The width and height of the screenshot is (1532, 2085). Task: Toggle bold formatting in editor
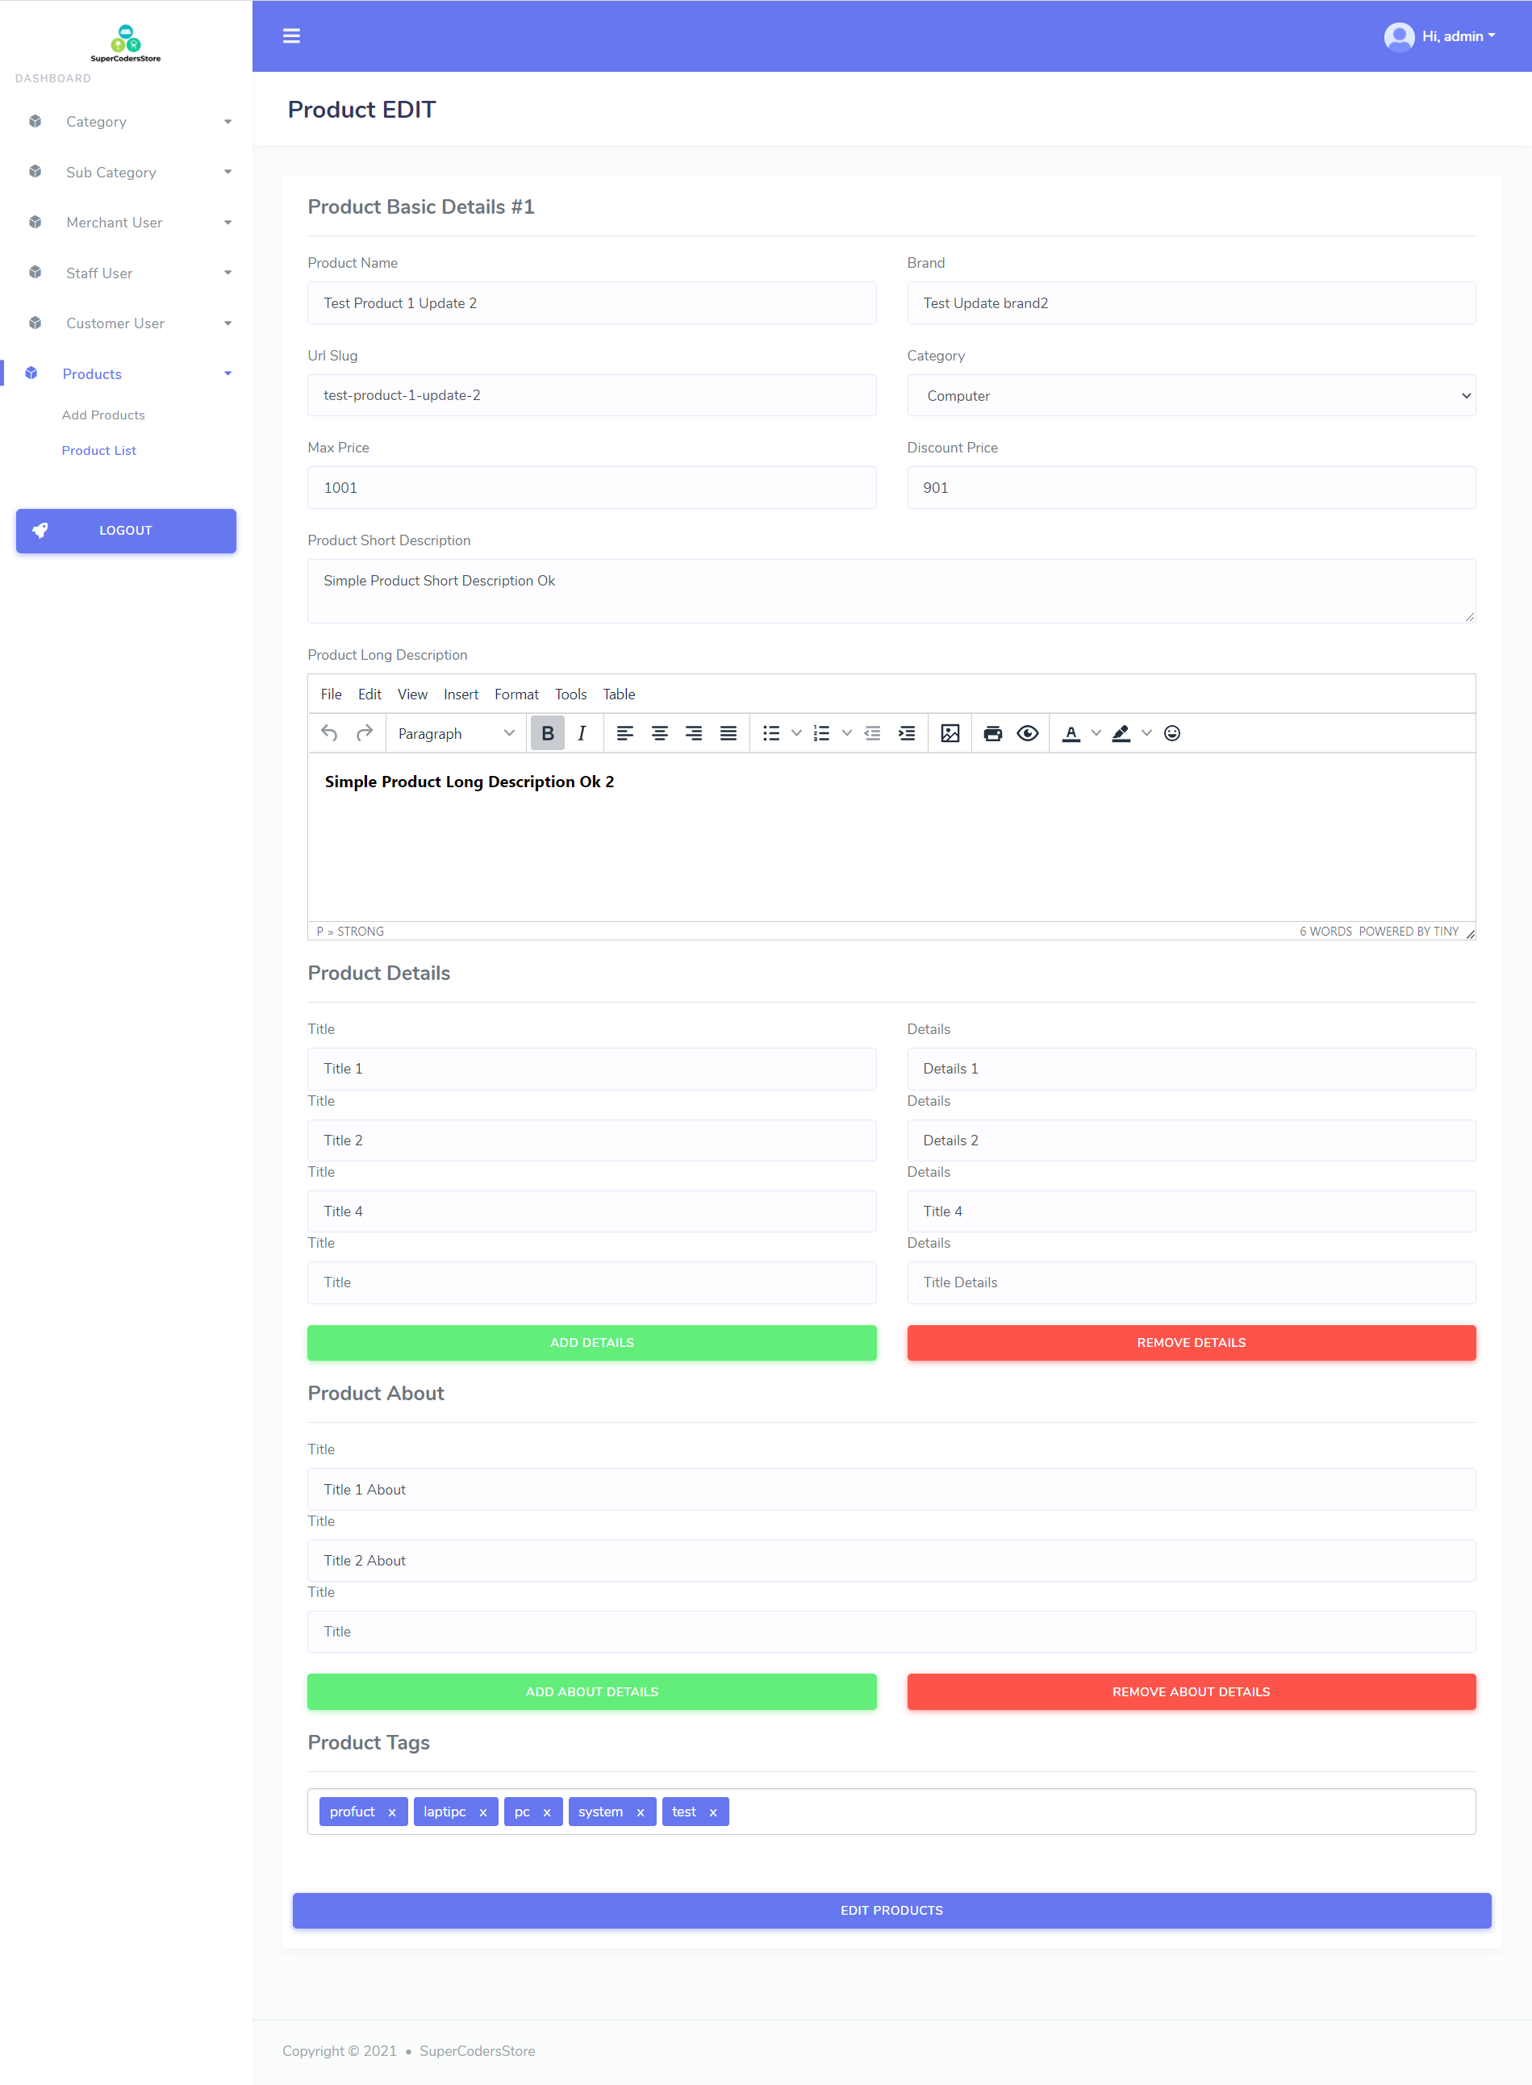547,733
